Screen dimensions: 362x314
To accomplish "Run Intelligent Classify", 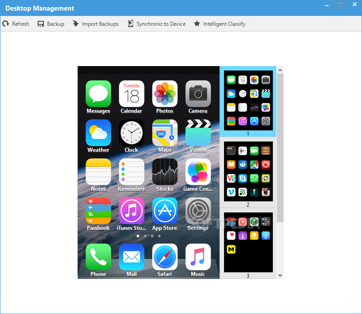I will tap(220, 24).
